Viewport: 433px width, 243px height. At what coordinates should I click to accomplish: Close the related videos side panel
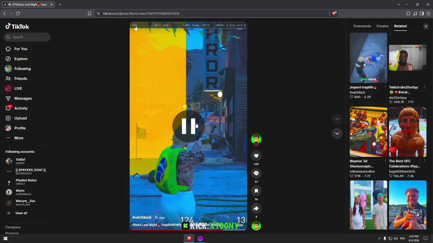pyautogui.click(x=426, y=26)
